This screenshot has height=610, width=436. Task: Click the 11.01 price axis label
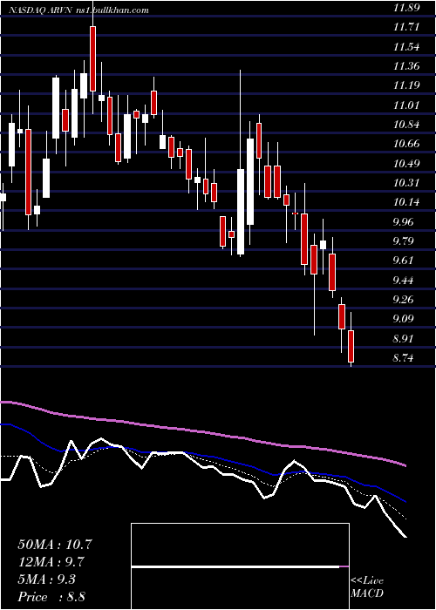click(x=406, y=105)
